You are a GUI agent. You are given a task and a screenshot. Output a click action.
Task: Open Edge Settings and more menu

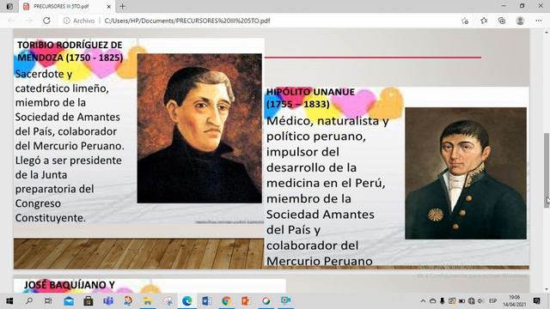click(x=539, y=21)
